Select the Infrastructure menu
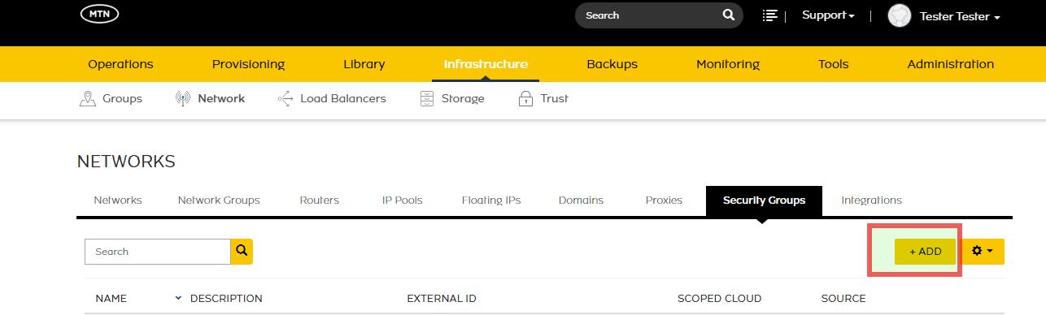Image resolution: width=1046 pixels, height=315 pixels. click(x=486, y=64)
